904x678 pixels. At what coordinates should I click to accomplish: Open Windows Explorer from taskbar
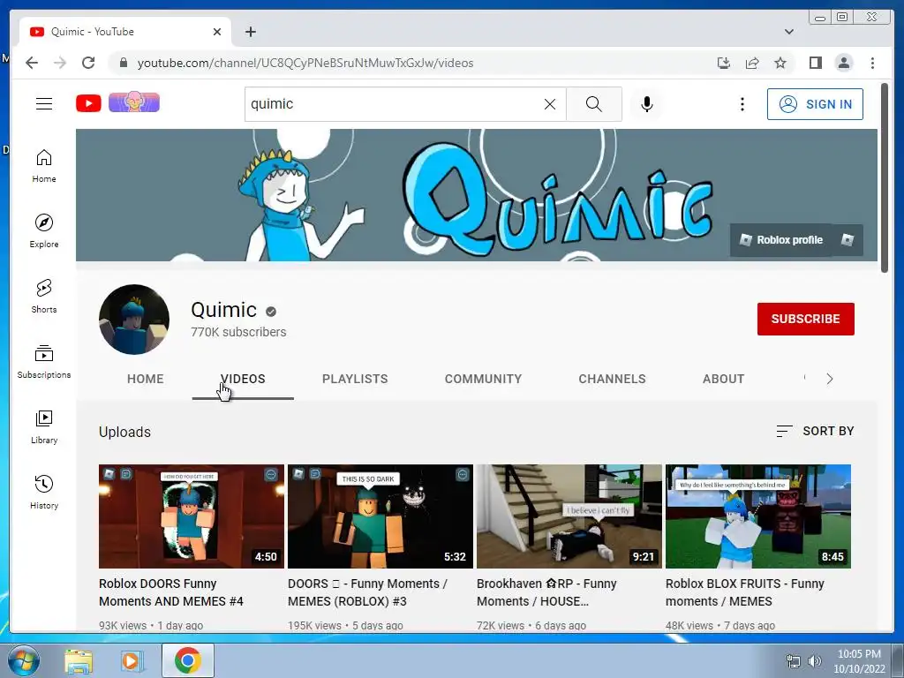point(79,660)
